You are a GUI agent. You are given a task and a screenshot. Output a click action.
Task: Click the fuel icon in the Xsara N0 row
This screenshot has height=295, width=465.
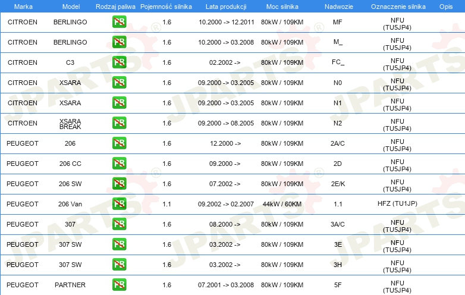click(119, 83)
